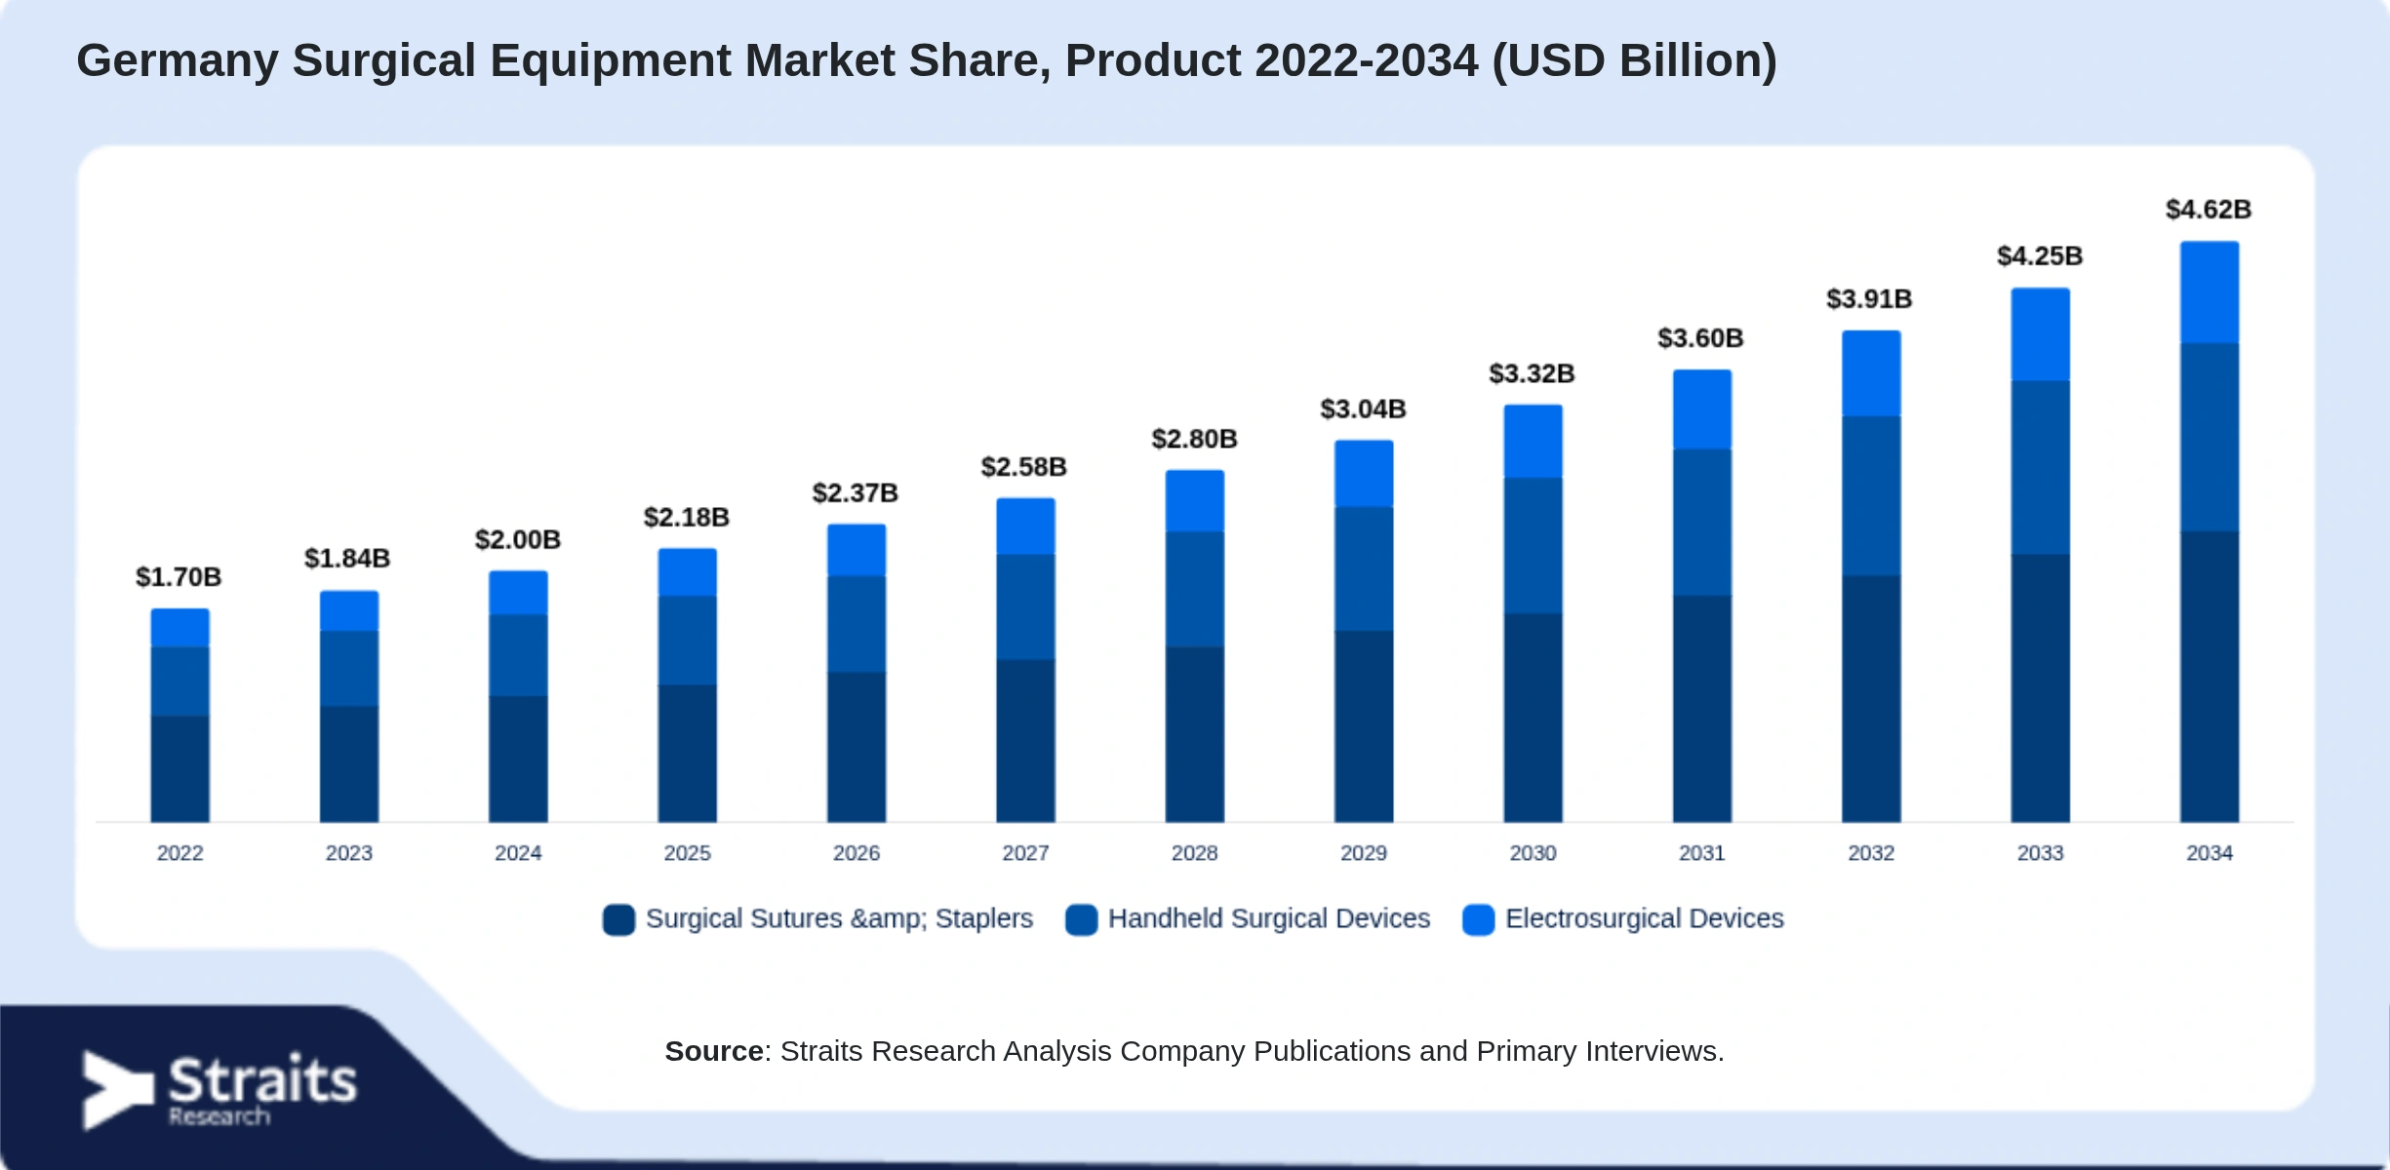Click the Source attribution text
The height and width of the screenshot is (1170, 2390).
point(1195,1051)
